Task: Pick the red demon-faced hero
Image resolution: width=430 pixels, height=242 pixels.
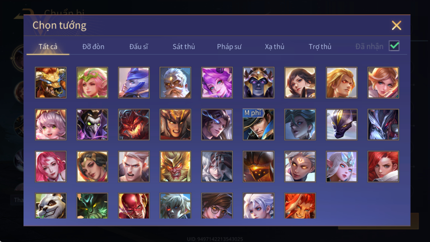Action: coord(134,125)
